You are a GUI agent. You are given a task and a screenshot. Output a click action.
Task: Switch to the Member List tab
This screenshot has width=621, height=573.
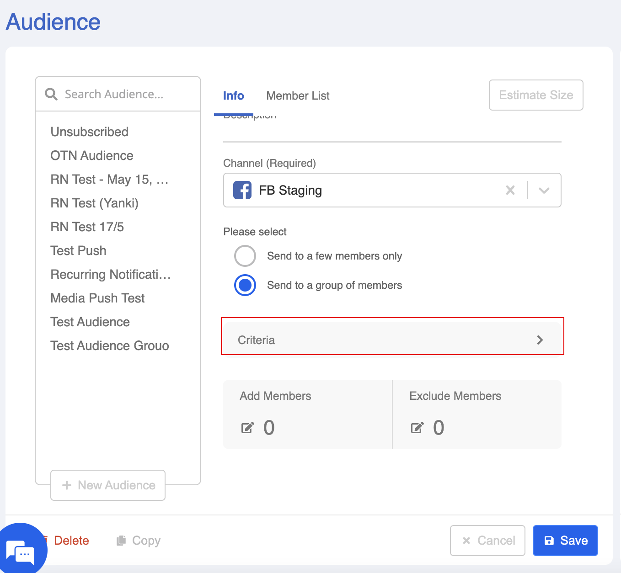tap(298, 95)
